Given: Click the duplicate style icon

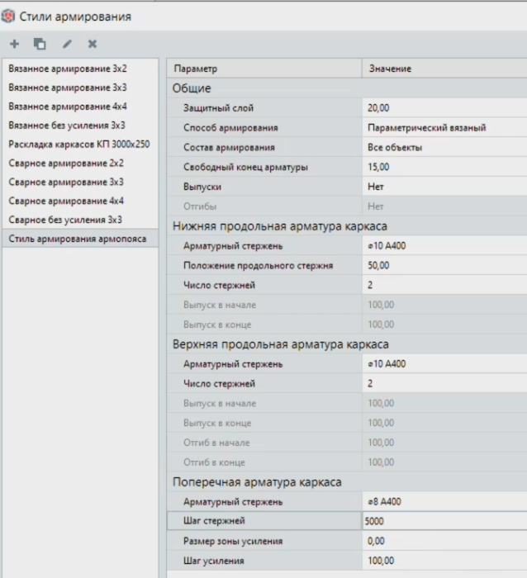Looking at the screenshot, I should (40, 44).
